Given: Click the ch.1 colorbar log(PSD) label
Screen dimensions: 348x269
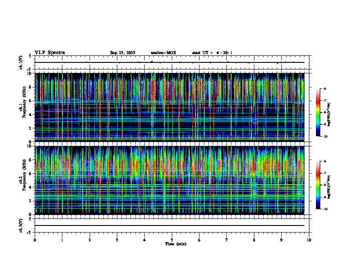Looking at the screenshot, I should [x=330, y=114].
